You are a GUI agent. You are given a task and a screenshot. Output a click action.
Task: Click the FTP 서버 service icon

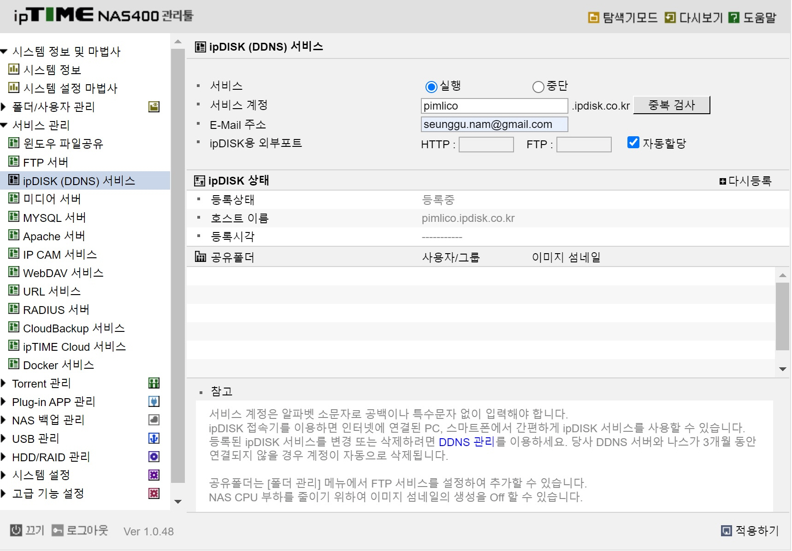pyautogui.click(x=14, y=162)
